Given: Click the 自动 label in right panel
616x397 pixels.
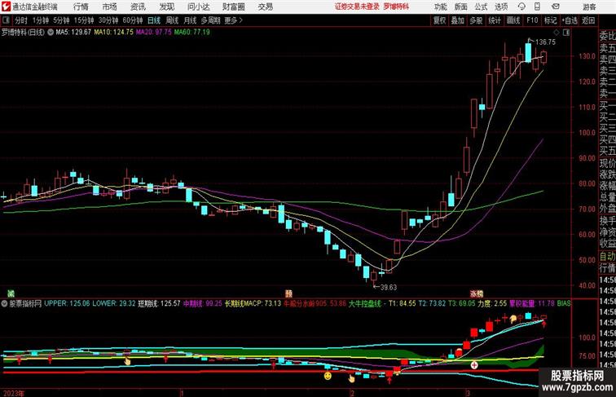Looking at the screenshot, I should (x=607, y=256).
